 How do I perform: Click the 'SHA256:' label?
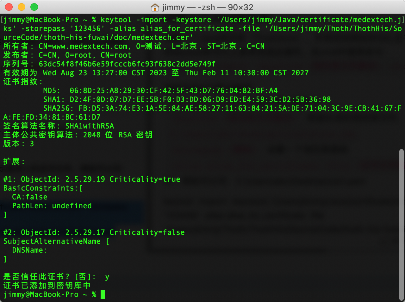pos(59,108)
